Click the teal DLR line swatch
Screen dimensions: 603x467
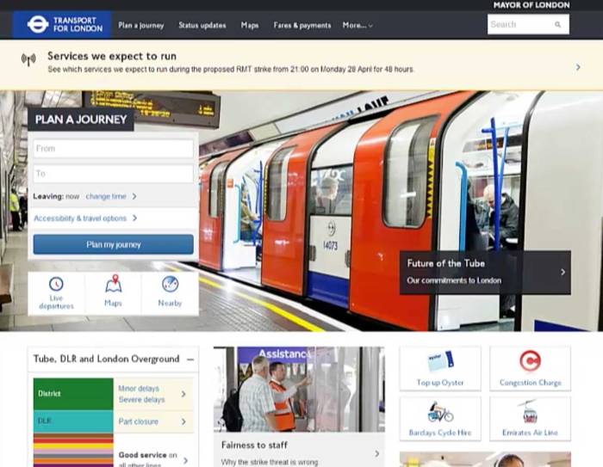pyautogui.click(x=73, y=421)
